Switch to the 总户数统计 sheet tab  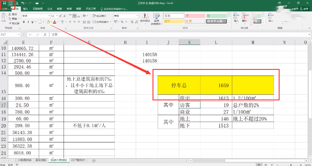coord(78,160)
